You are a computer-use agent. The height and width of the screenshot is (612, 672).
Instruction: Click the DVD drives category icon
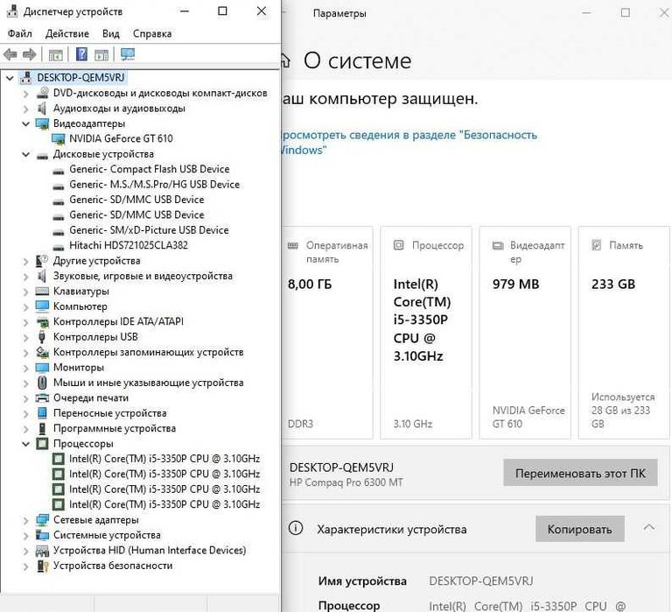pos(42,93)
